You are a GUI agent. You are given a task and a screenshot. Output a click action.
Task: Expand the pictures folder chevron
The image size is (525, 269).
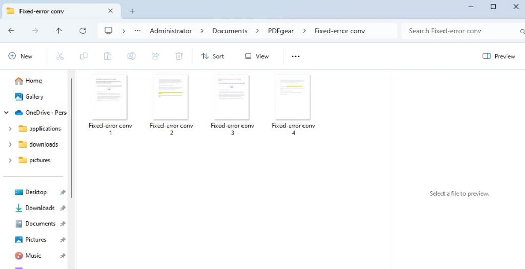10,160
